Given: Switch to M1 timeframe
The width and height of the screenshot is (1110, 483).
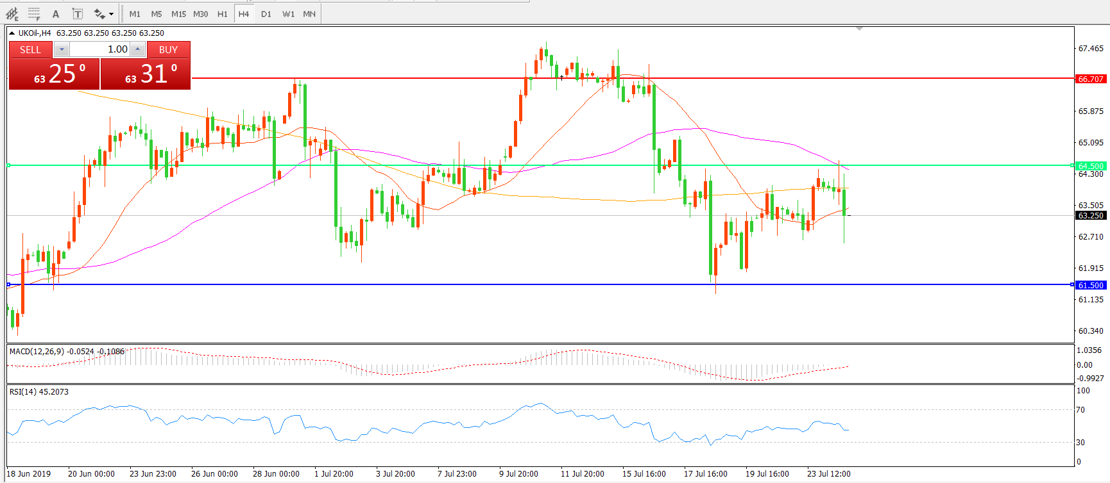Looking at the screenshot, I should 135,13.
